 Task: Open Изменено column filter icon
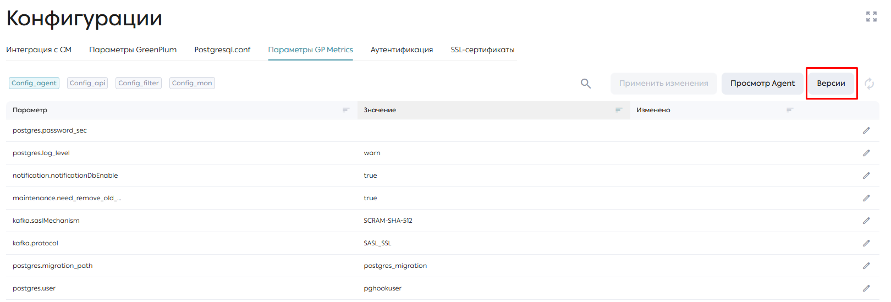pyautogui.click(x=790, y=110)
